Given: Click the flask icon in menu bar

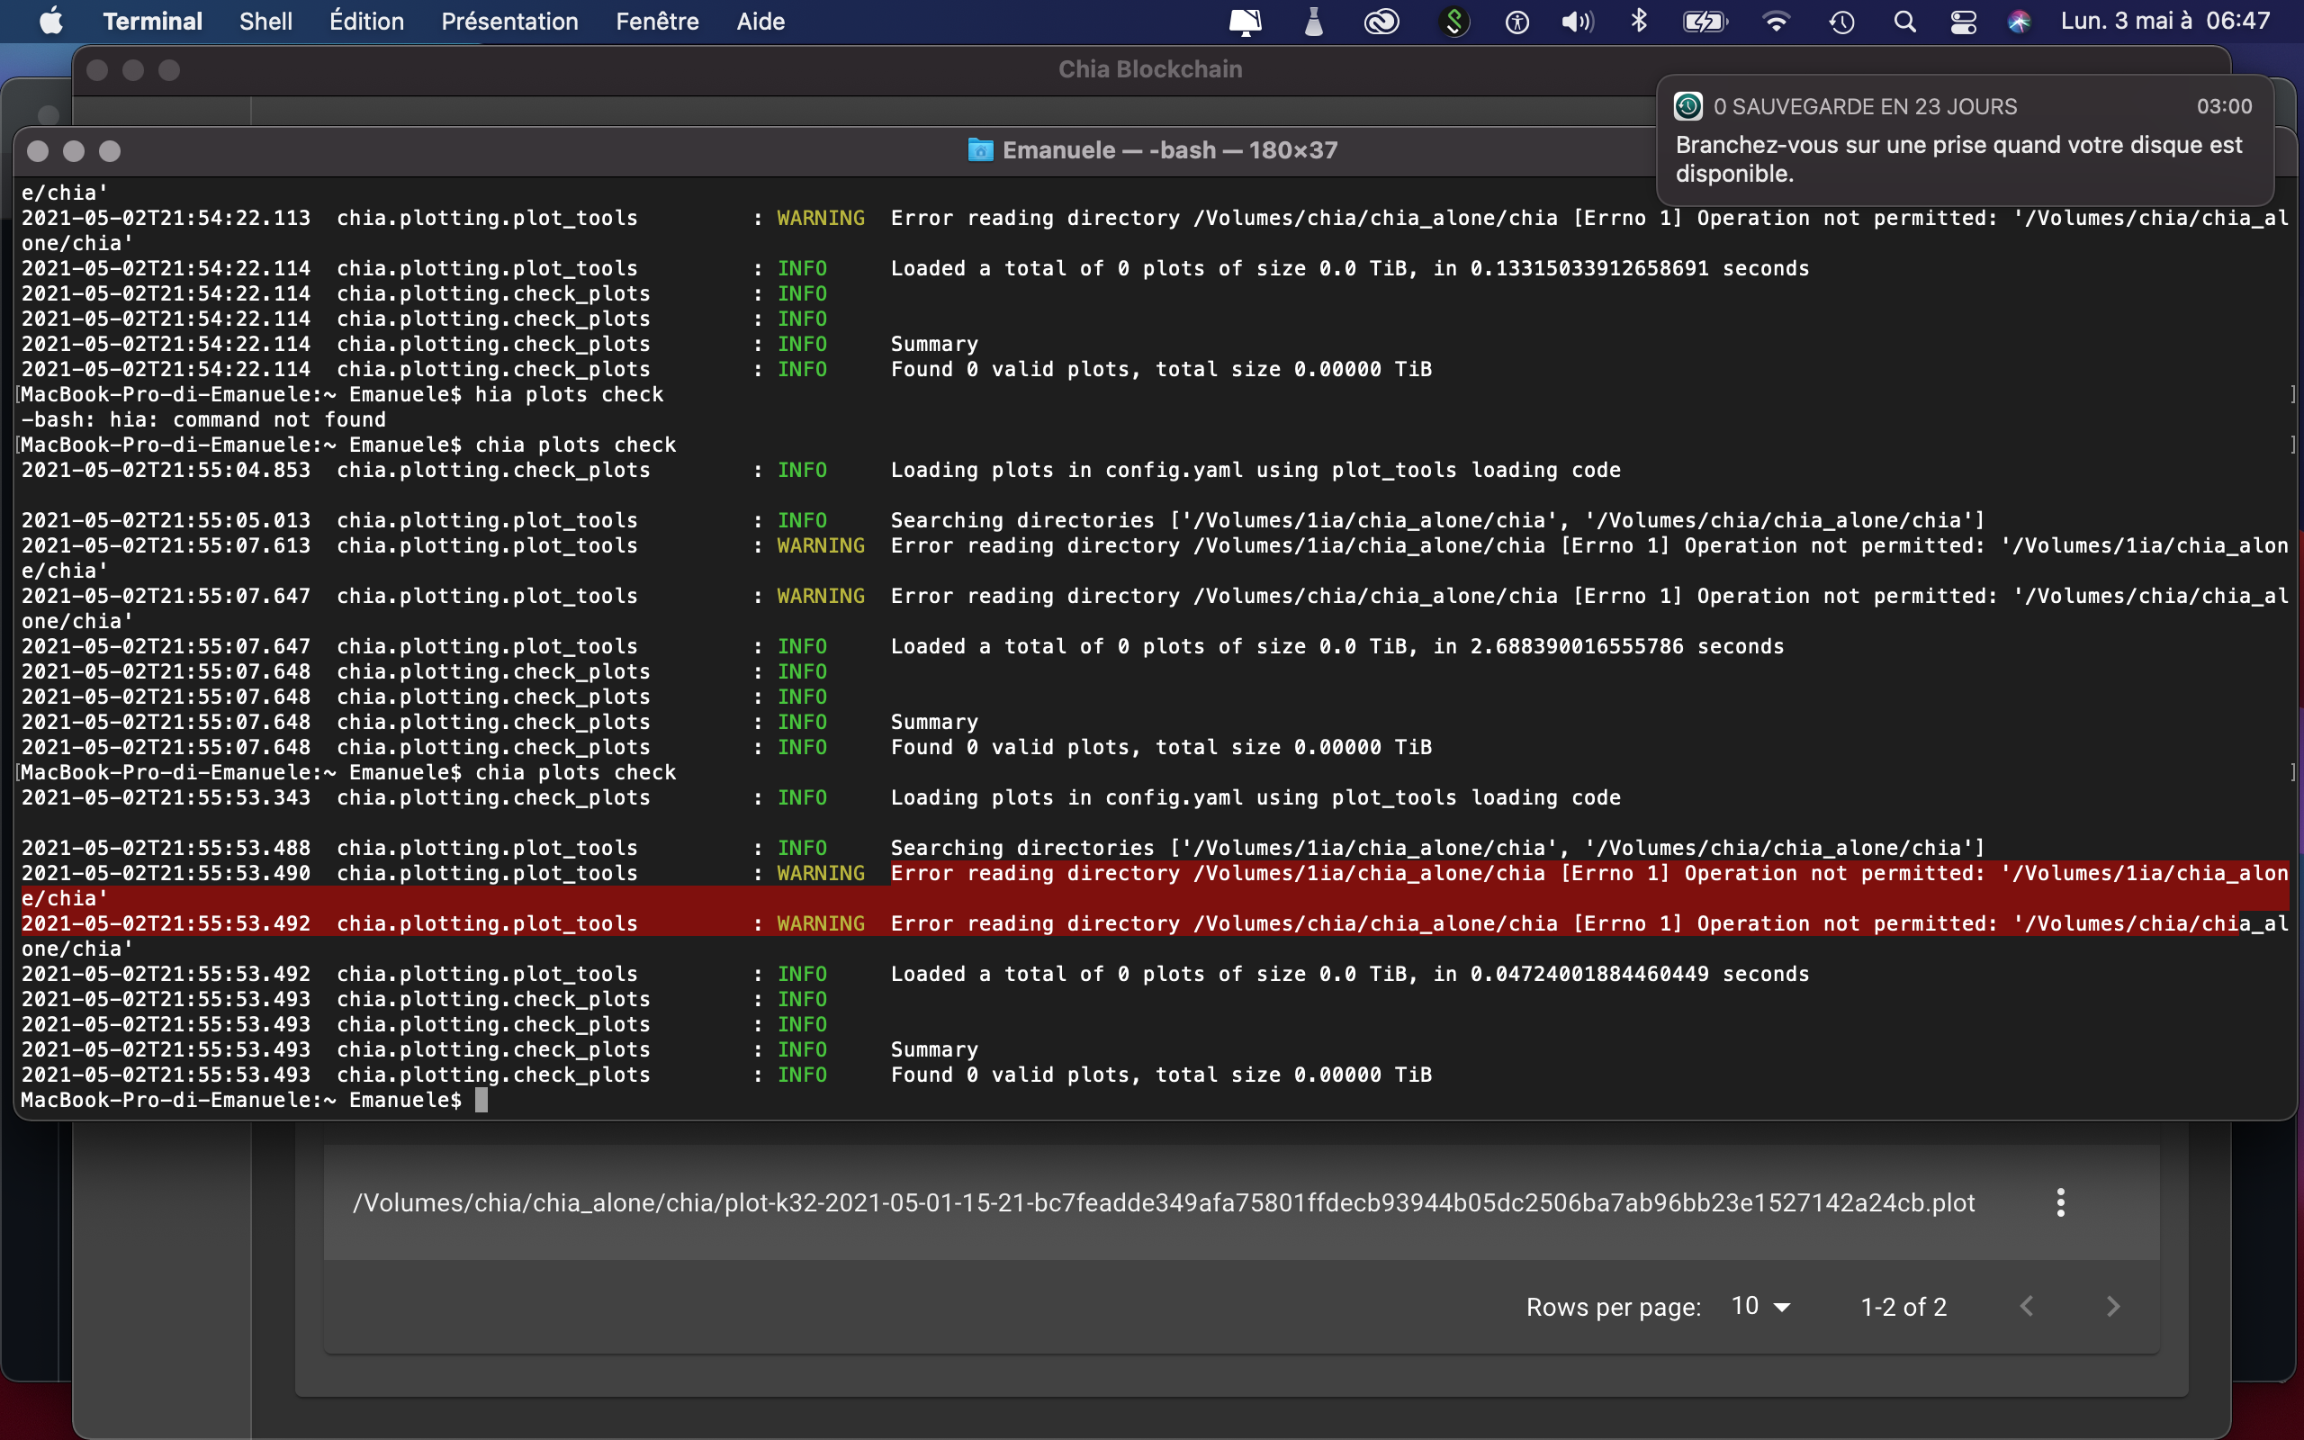Looking at the screenshot, I should tap(1314, 21).
